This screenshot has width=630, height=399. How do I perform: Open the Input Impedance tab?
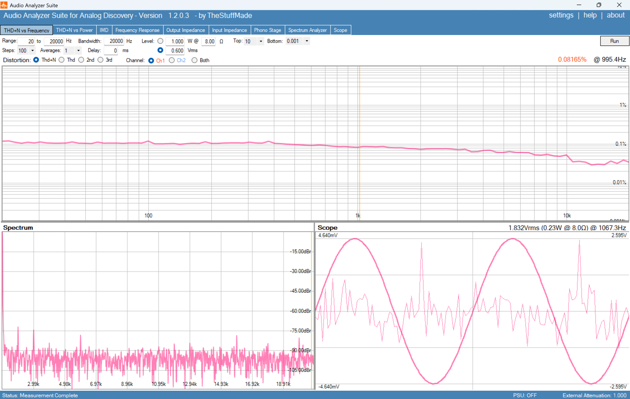click(x=229, y=30)
